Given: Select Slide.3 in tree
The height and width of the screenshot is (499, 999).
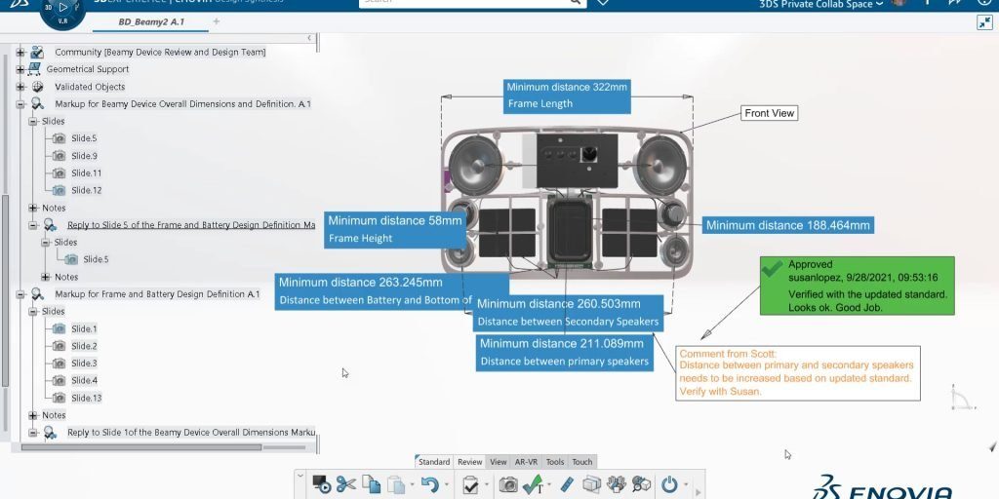Looking at the screenshot, I should coord(84,364).
